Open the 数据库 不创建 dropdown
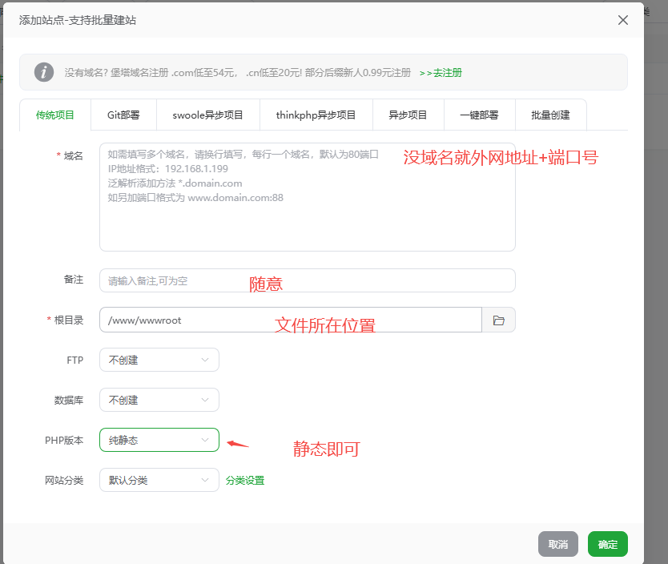 159,400
